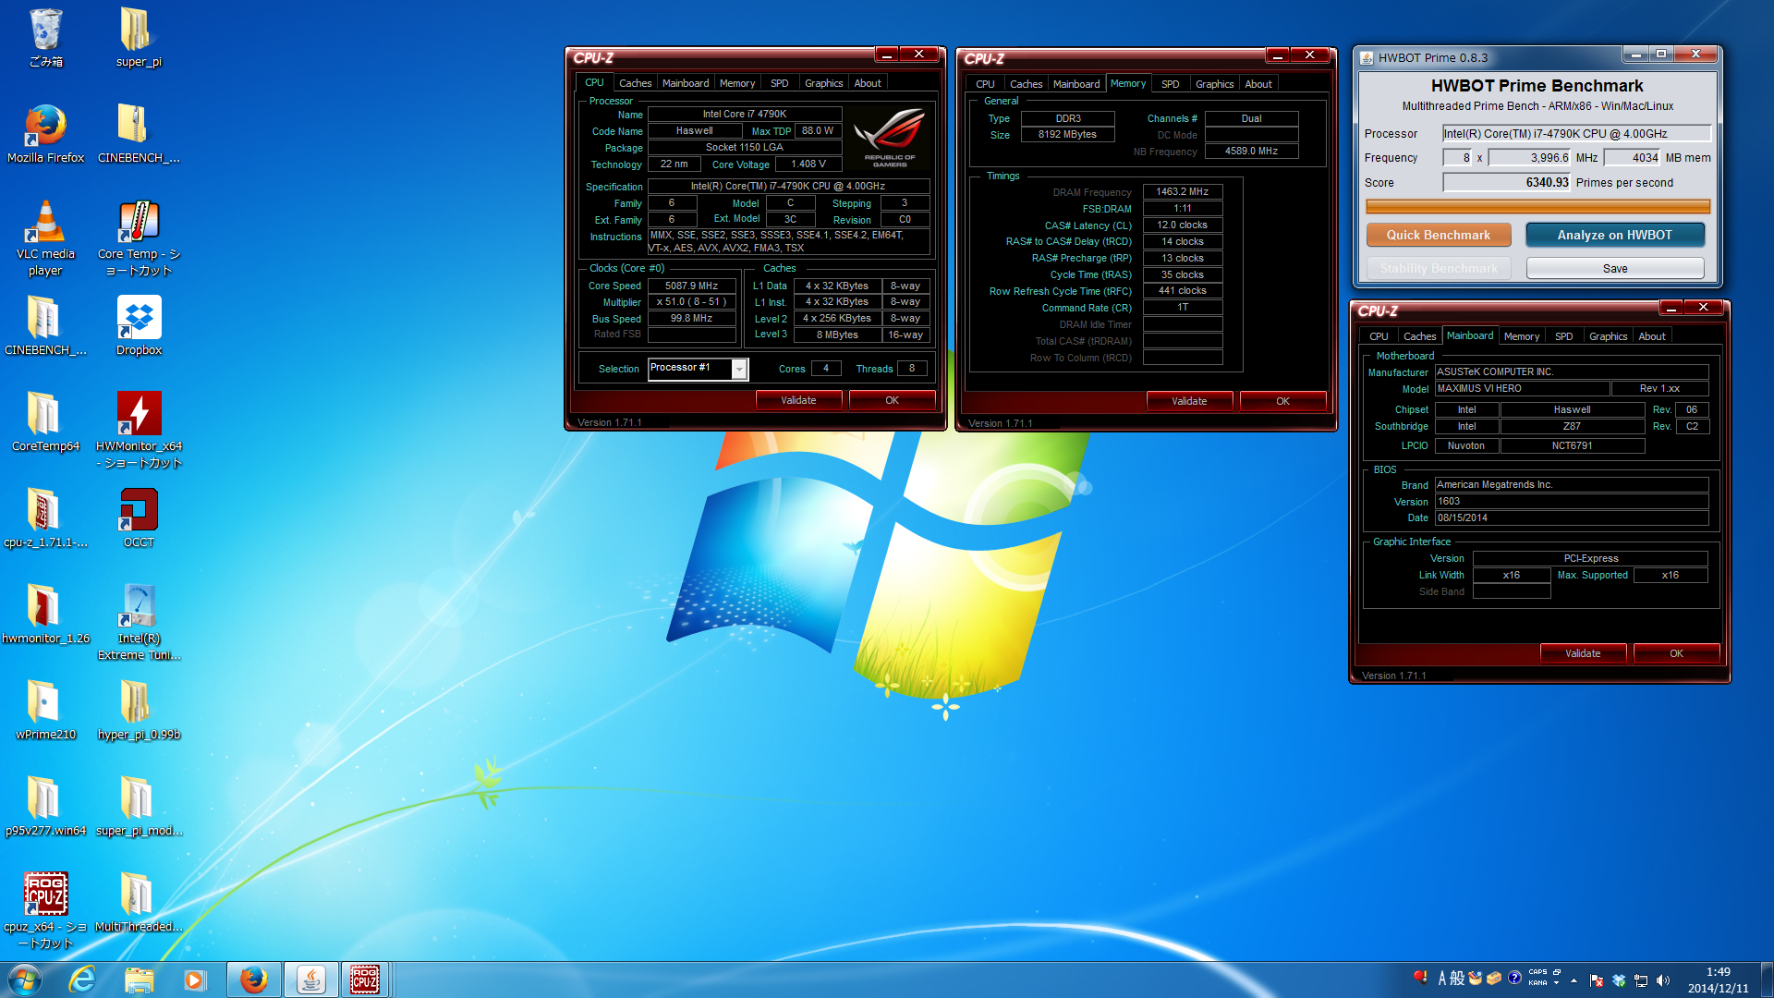The width and height of the screenshot is (1774, 998).
Task: Click the Core Voltage 1.408 V value
Action: coord(808,164)
